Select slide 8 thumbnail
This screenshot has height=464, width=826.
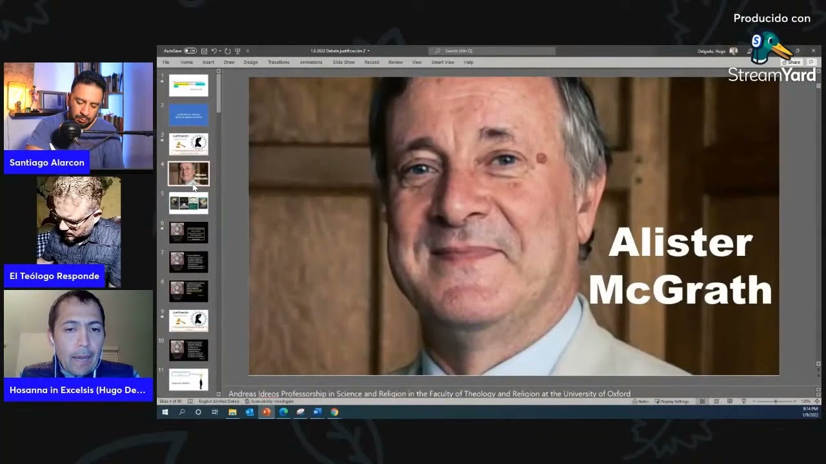pos(188,291)
